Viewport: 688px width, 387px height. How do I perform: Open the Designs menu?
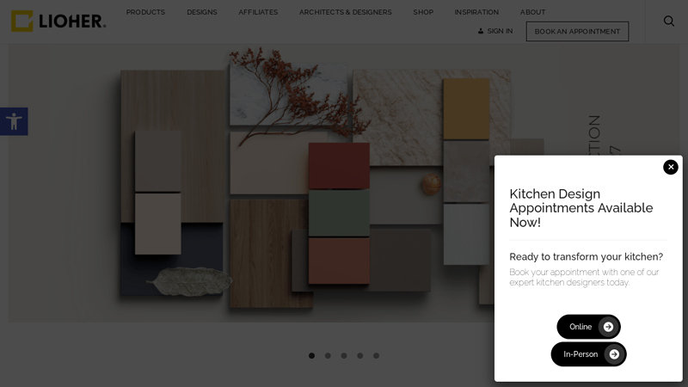click(202, 12)
